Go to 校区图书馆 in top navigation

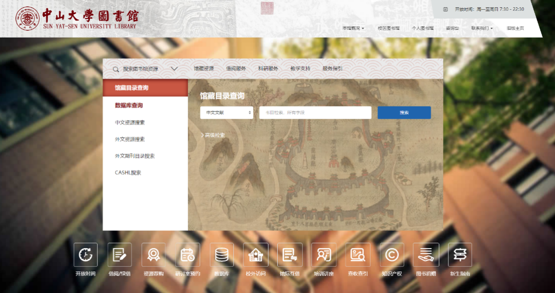(389, 28)
